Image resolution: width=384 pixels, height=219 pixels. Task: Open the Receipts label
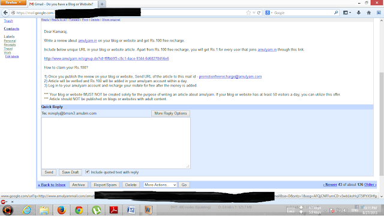coord(10,45)
